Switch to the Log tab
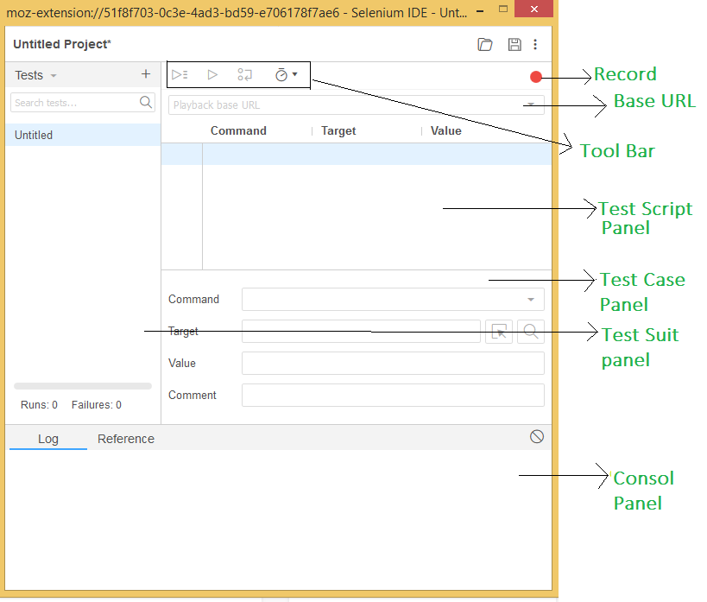This screenshot has width=707, height=602. pyautogui.click(x=48, y=439)
